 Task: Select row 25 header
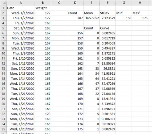3,129
